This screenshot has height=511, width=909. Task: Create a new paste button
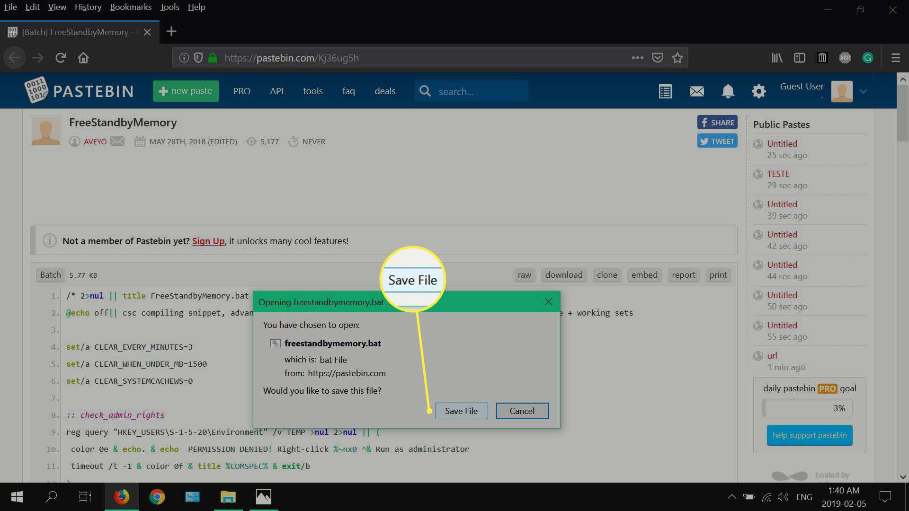point(186,91)
